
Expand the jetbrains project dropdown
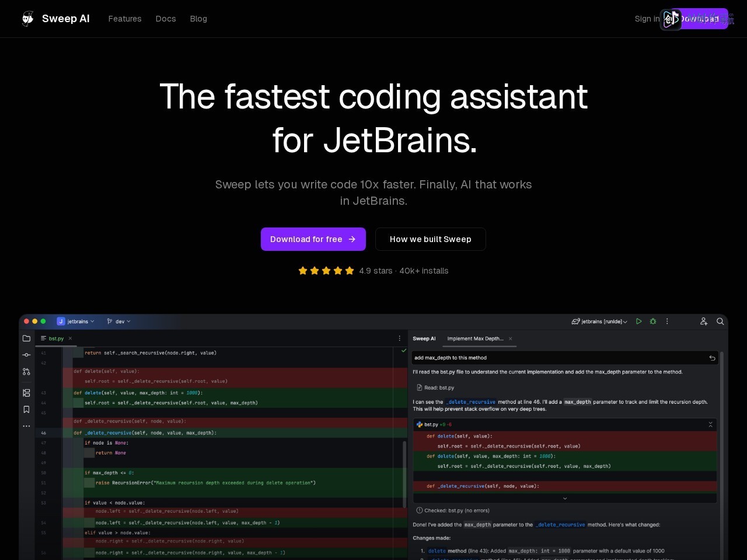click(x=76, y=321)
